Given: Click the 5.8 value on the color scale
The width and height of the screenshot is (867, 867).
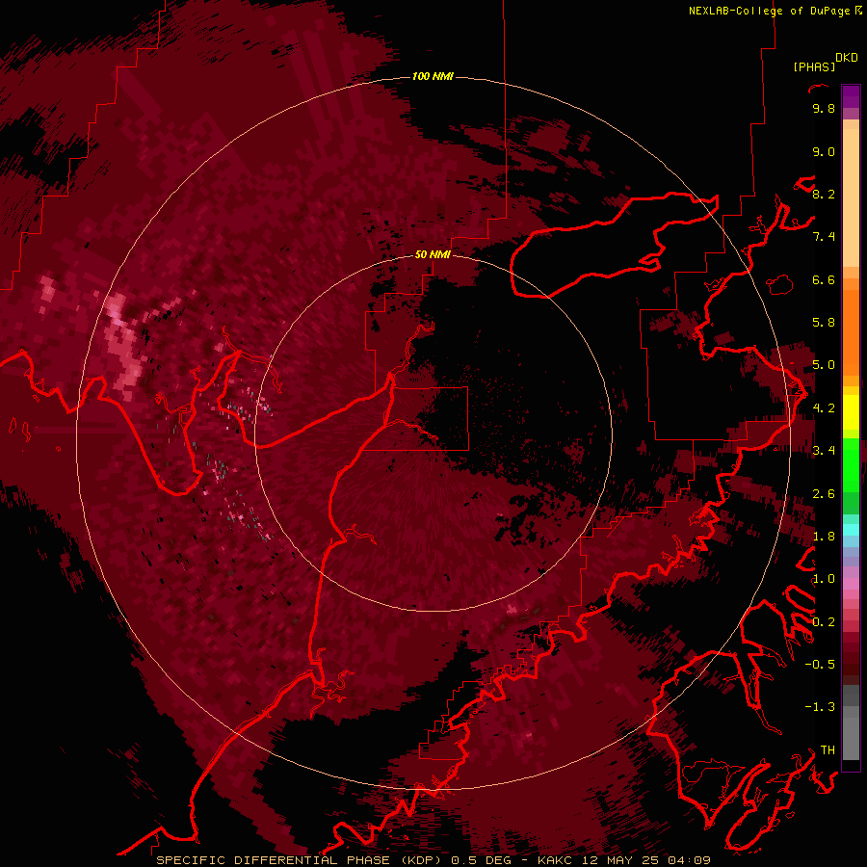Looking at the screenshot, I should point(824,323).
